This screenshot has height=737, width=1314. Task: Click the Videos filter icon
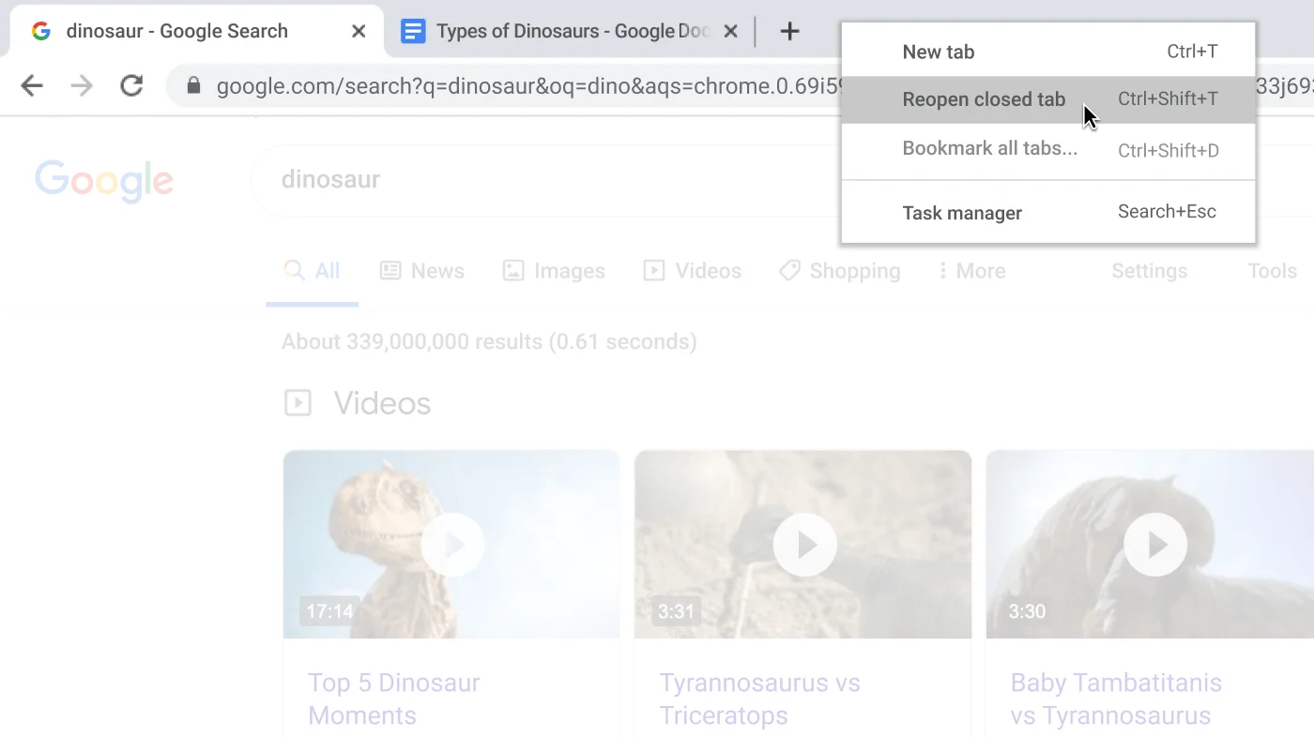653,270
